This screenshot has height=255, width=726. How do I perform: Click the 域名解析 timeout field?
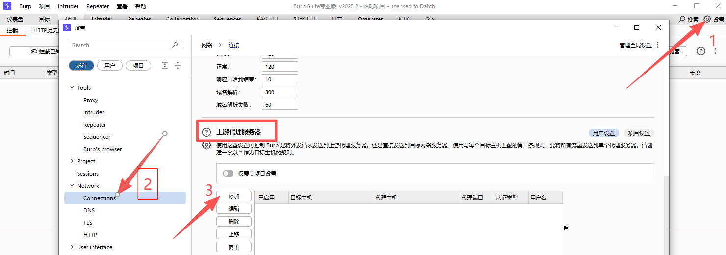pyautogui.click(x=280, y=92)
